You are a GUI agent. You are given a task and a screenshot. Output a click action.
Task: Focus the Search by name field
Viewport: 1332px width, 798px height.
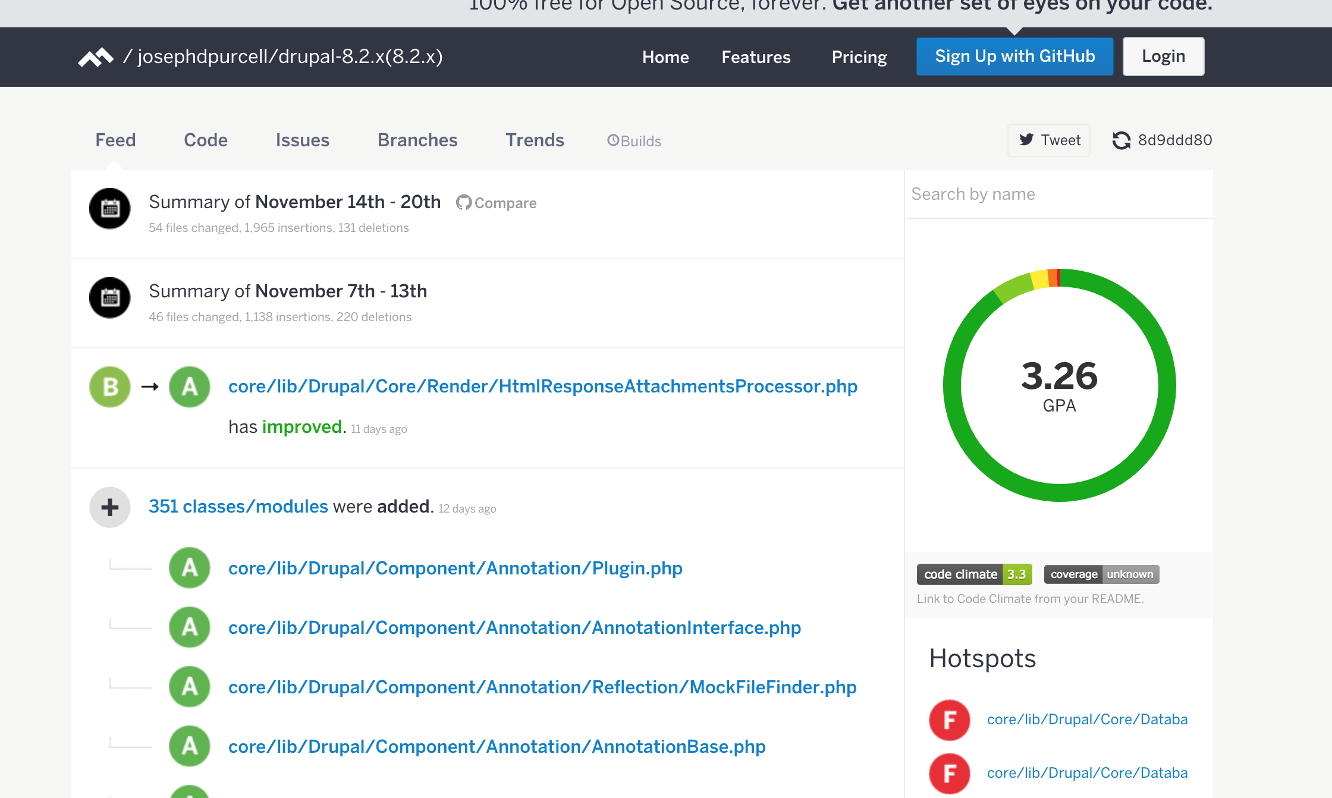point(1058,194)
